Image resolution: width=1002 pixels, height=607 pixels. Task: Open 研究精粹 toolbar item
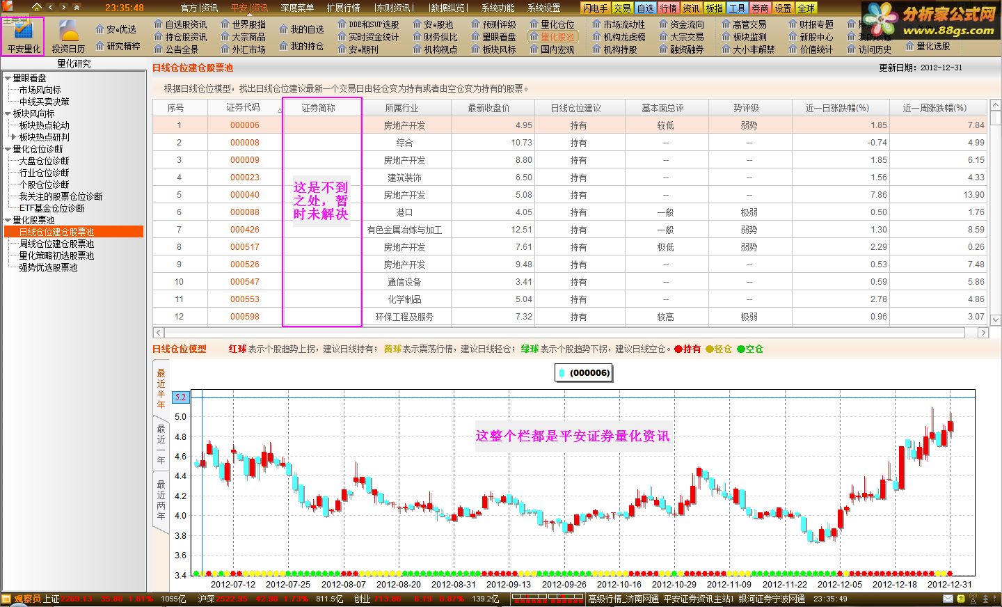point(118,46)
